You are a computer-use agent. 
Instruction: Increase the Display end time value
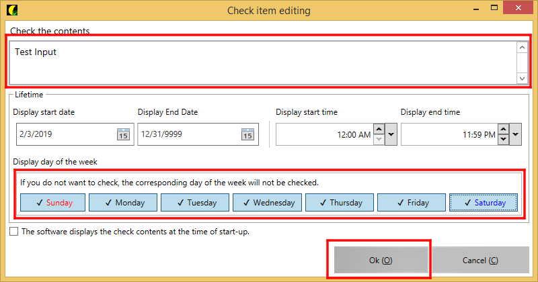(504, 130)
